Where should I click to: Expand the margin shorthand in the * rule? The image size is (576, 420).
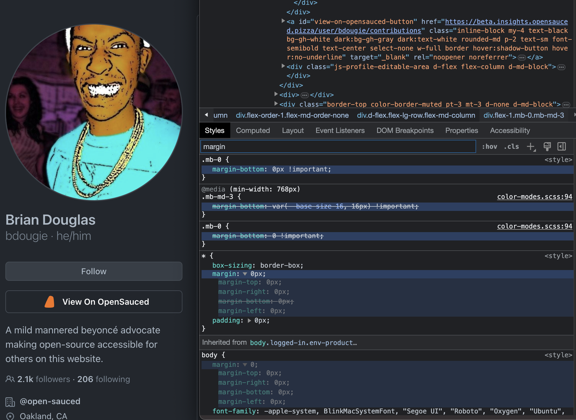point(245,274)
